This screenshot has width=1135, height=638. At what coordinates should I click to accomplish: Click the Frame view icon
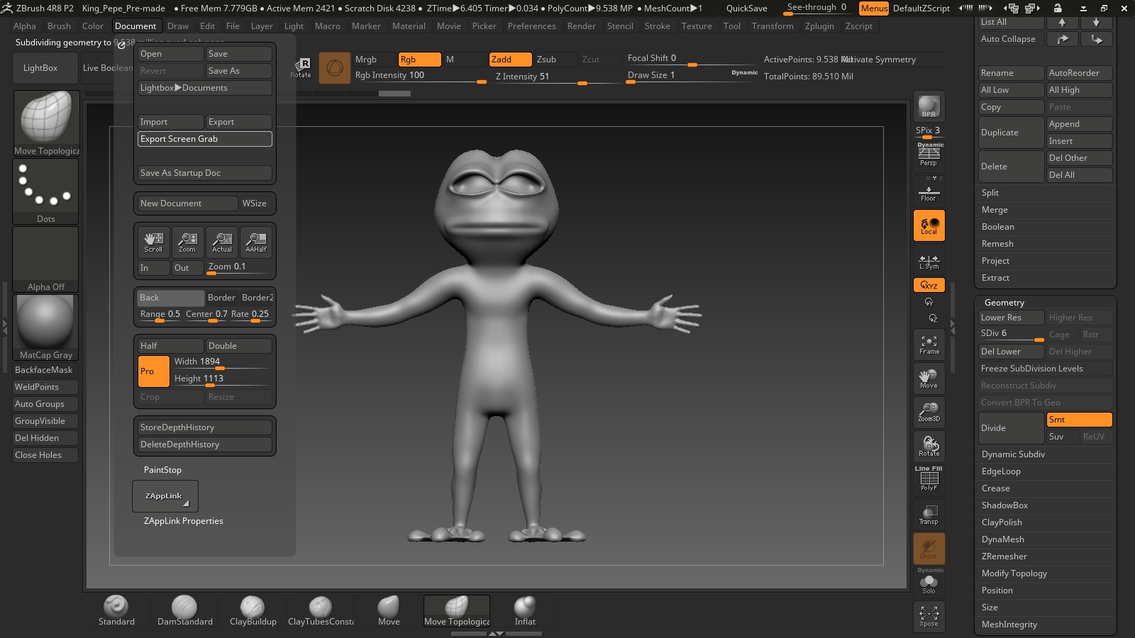click(x=929, y=345)
